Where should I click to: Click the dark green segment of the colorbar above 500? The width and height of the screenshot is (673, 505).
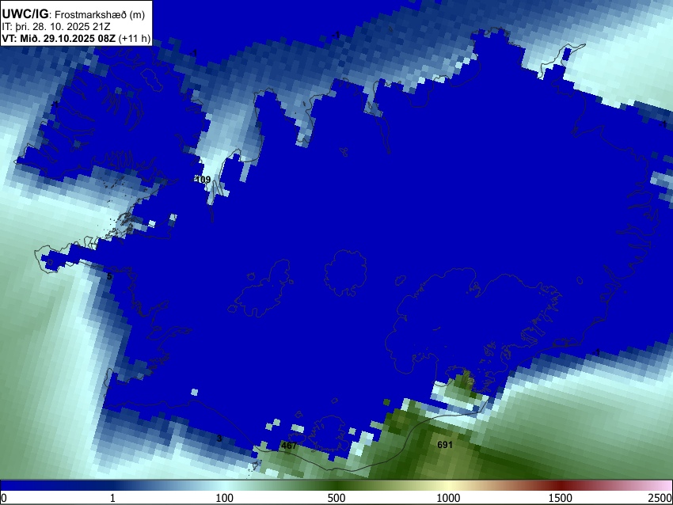[336, 485]
